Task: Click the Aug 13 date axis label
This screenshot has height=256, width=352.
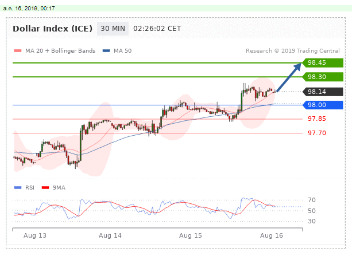Action: point(35,235)
